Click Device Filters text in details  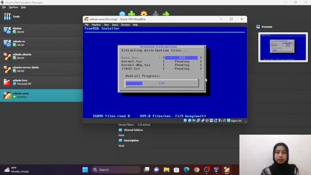[x=126, y=125]
